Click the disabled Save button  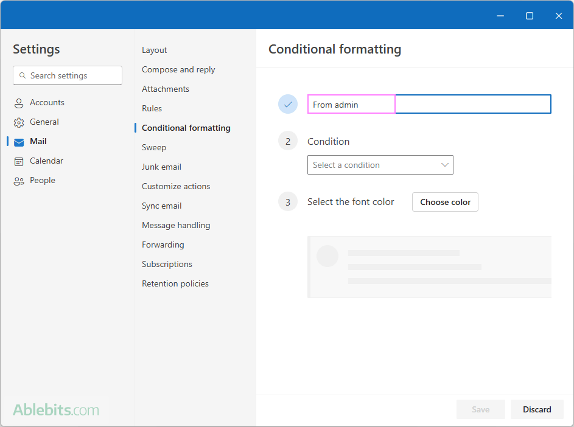pos(480,409)
